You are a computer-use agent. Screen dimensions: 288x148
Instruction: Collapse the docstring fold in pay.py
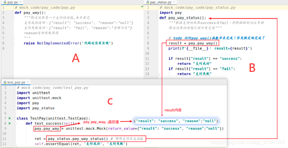pyautogui.click(x=13, y=18)
